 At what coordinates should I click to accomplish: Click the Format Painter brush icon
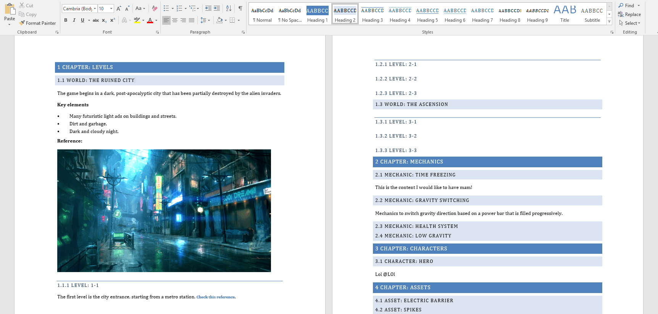point(22,23)
